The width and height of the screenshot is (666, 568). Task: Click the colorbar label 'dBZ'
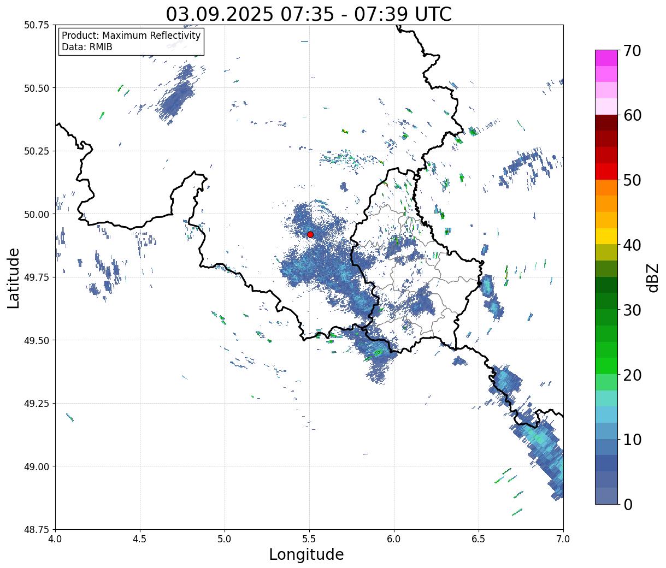pyautogui.click(x=652, y=277)
